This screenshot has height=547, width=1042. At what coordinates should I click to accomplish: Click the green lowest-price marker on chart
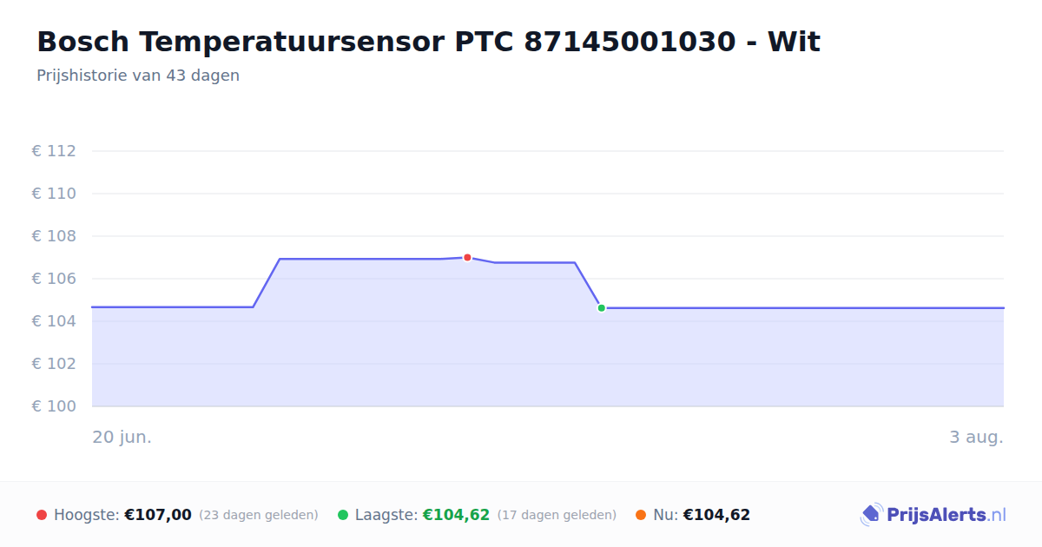tap(601, 308)
